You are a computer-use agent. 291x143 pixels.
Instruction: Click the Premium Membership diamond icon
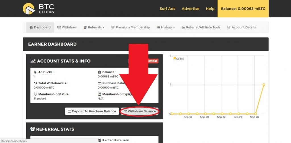113,27
